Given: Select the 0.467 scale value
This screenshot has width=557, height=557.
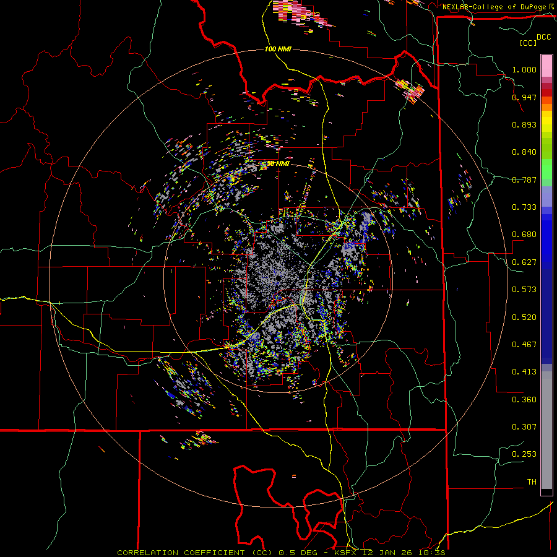Looking at the screenshot, I should point(524,345).
